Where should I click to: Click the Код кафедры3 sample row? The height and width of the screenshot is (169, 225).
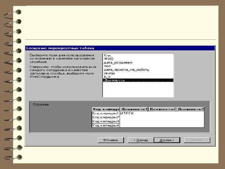click(x=106, y=121)
